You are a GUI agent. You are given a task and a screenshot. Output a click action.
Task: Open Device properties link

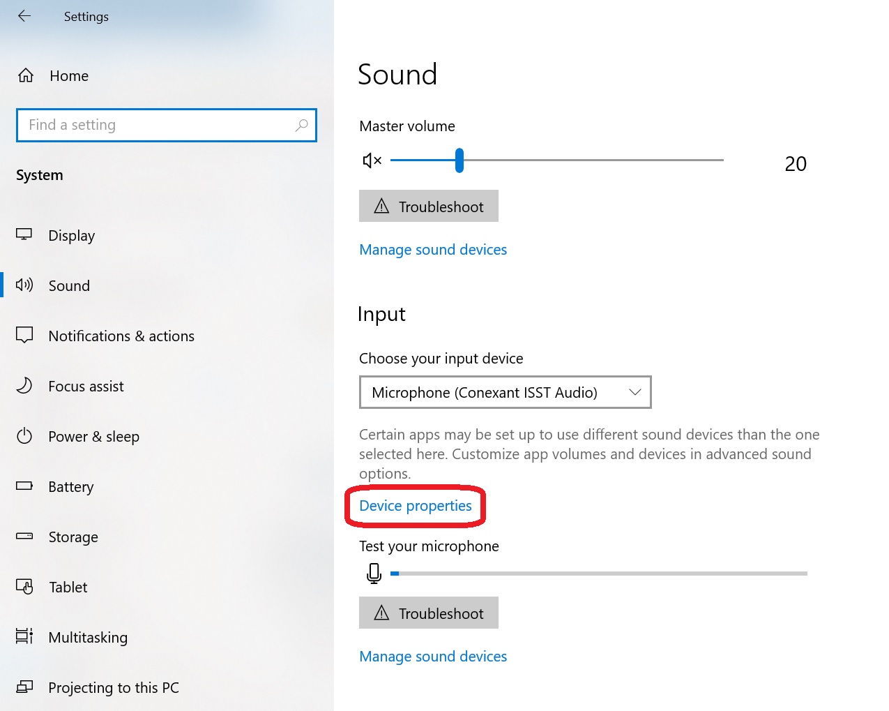coord(414,506)
